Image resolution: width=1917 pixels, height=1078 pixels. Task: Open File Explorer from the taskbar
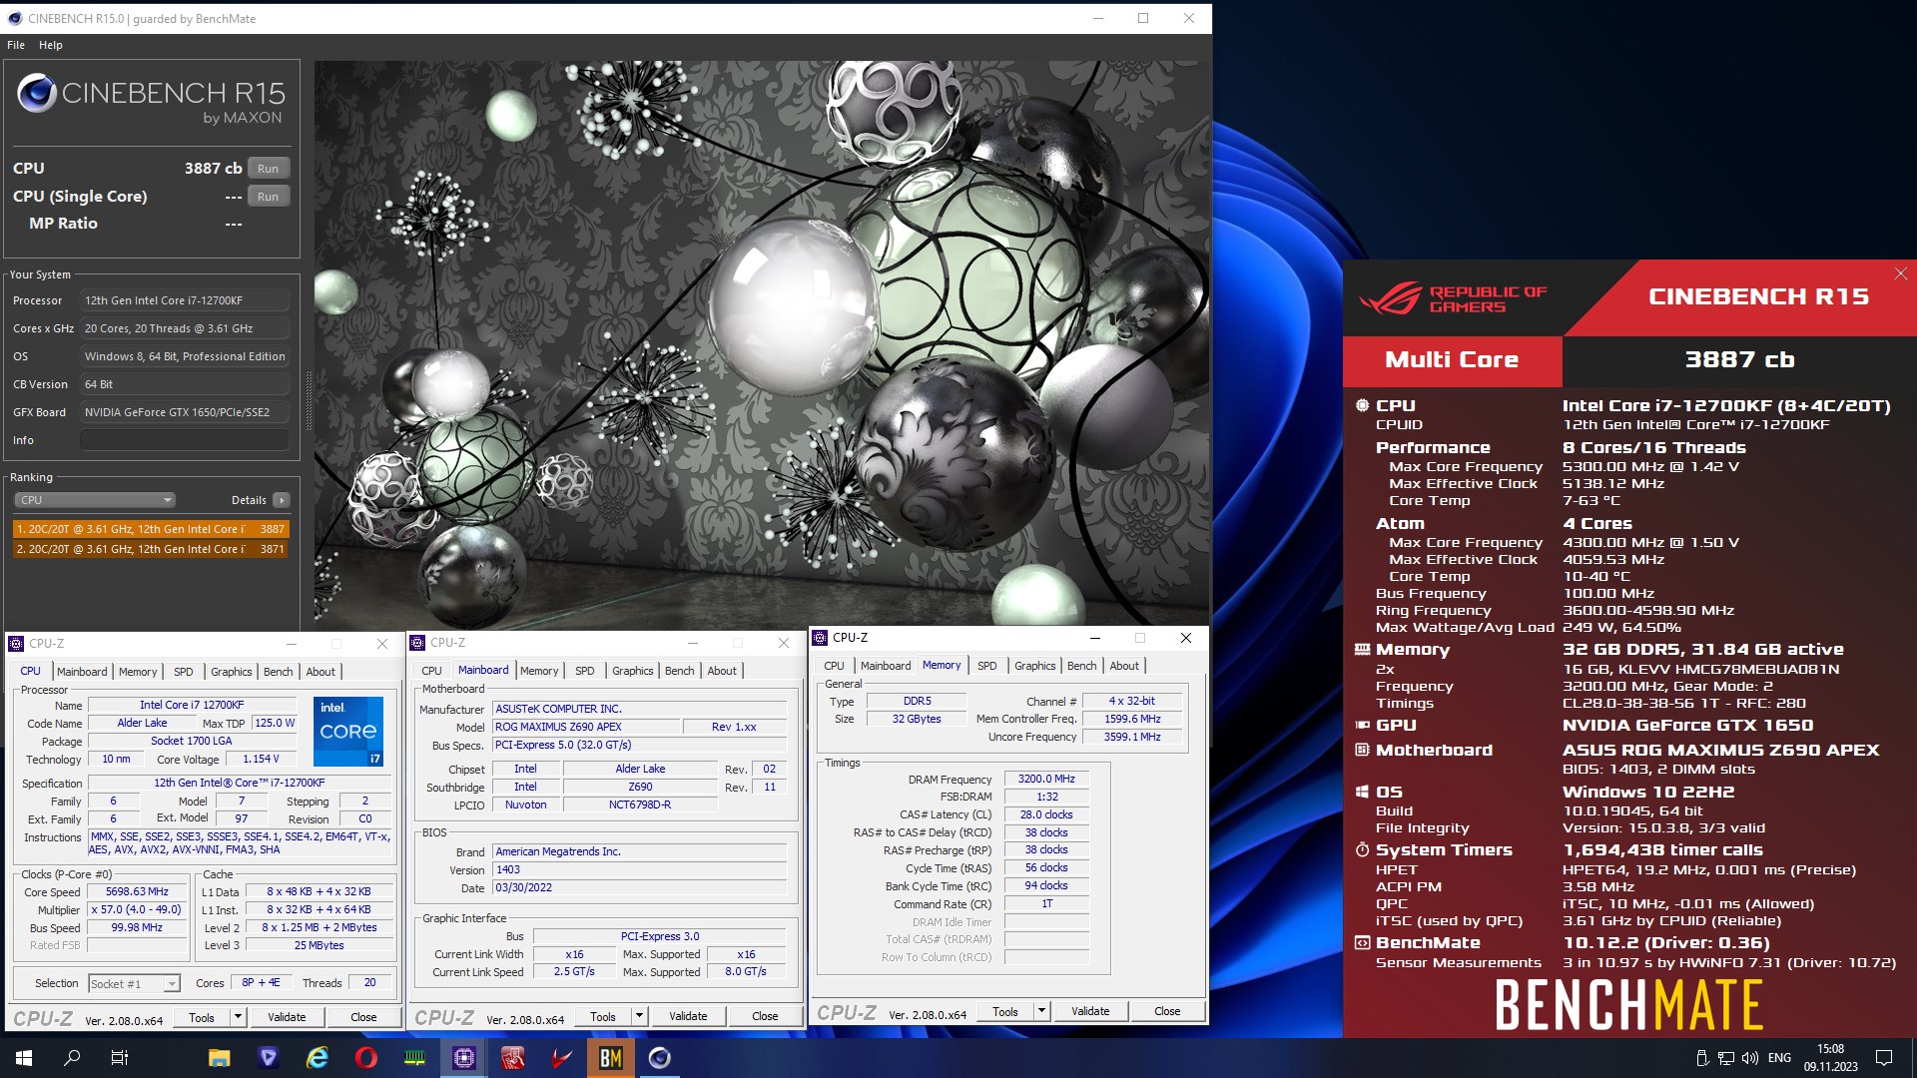pos(219,1058)
